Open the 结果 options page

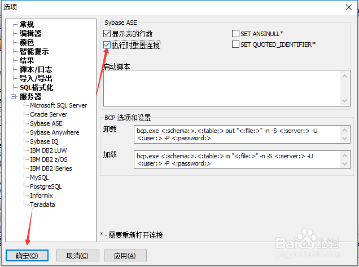pyautogui.click(x=27, y=60)
